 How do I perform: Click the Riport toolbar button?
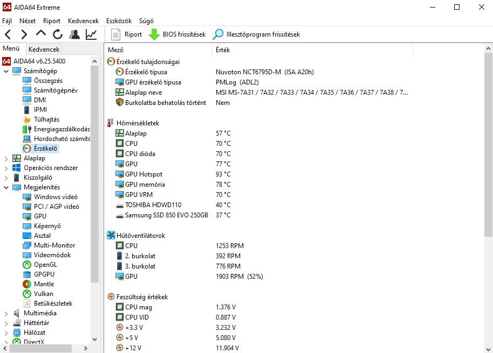126,34
